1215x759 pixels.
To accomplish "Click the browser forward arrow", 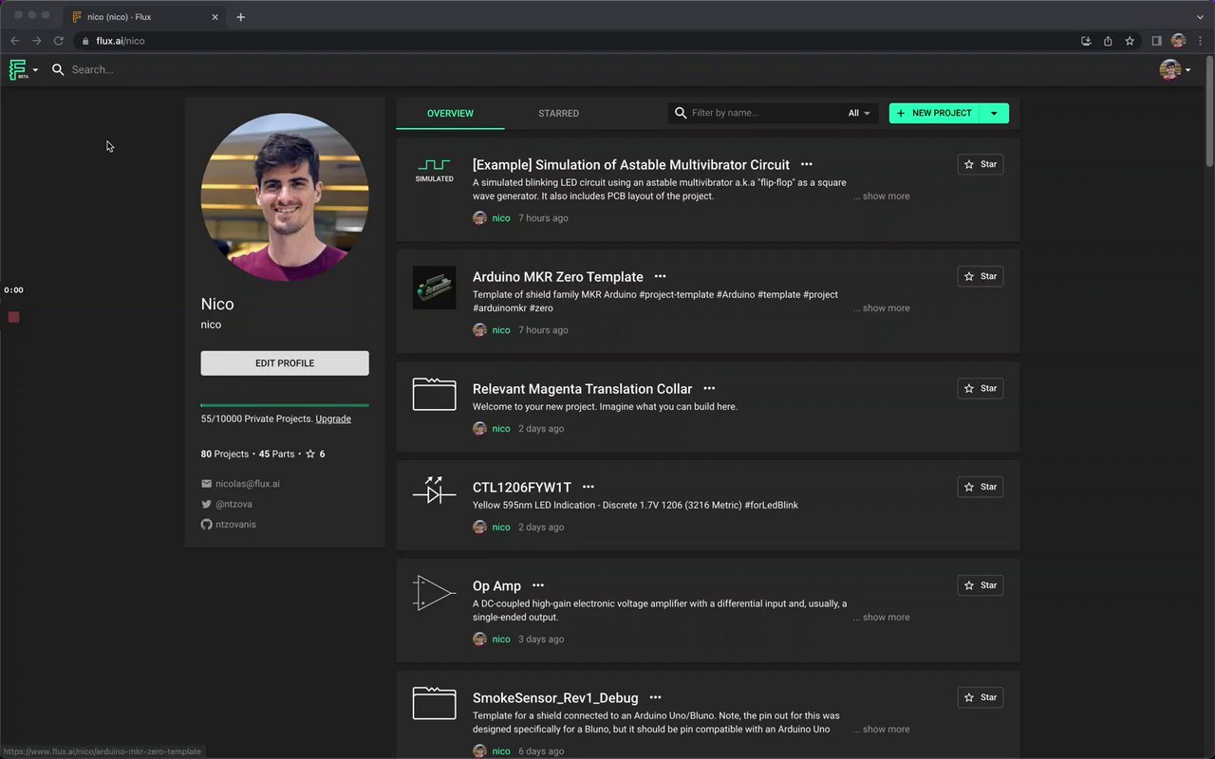I will pyautogui.click(x=37, y=41).
